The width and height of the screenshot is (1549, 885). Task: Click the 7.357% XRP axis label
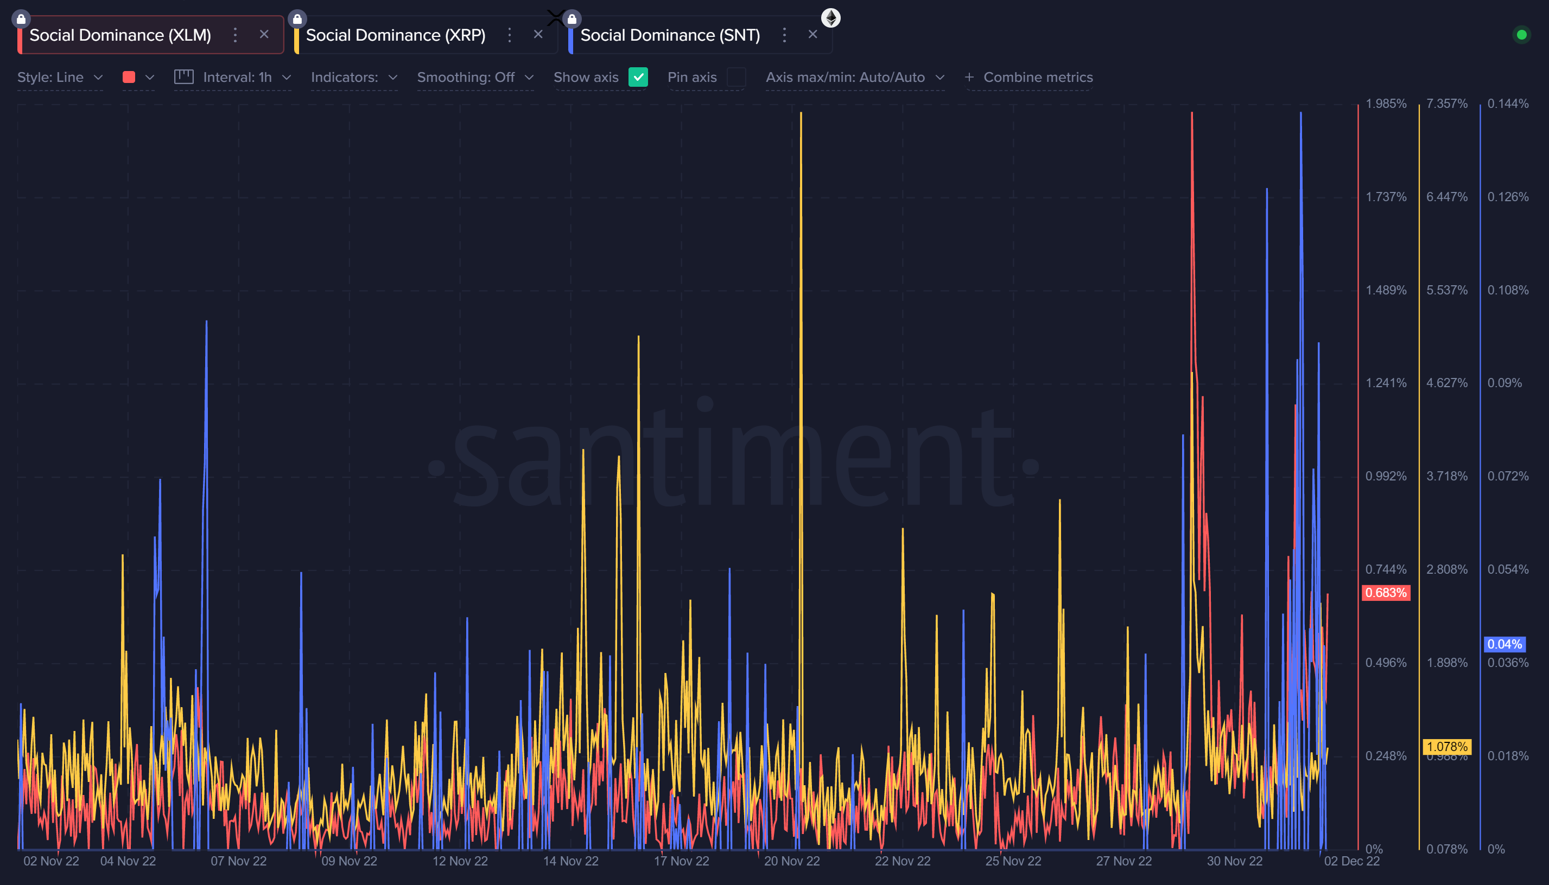point(1447,104)
